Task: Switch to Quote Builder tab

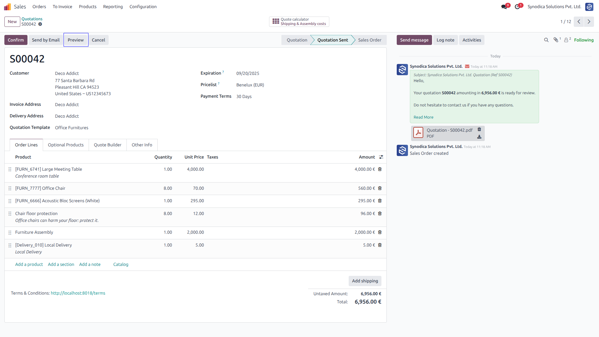Action: click(x=108, y=145)
